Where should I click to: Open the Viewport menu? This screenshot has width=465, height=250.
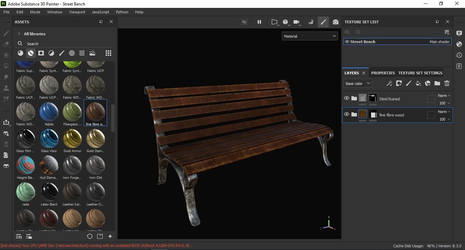pyautogui.click(x=77, y=12)
